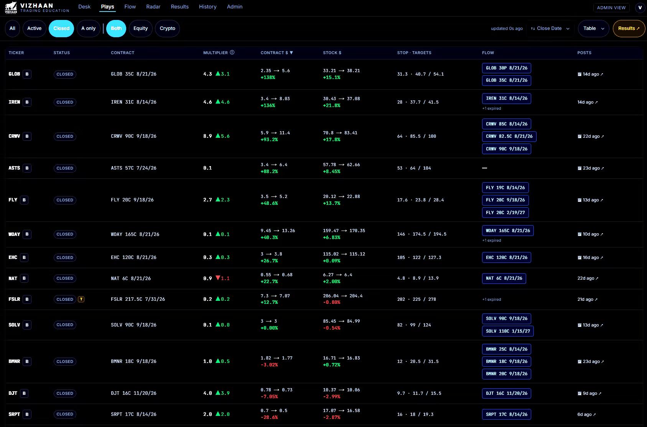Toggle the A only filter

click(x=89, y=28)
